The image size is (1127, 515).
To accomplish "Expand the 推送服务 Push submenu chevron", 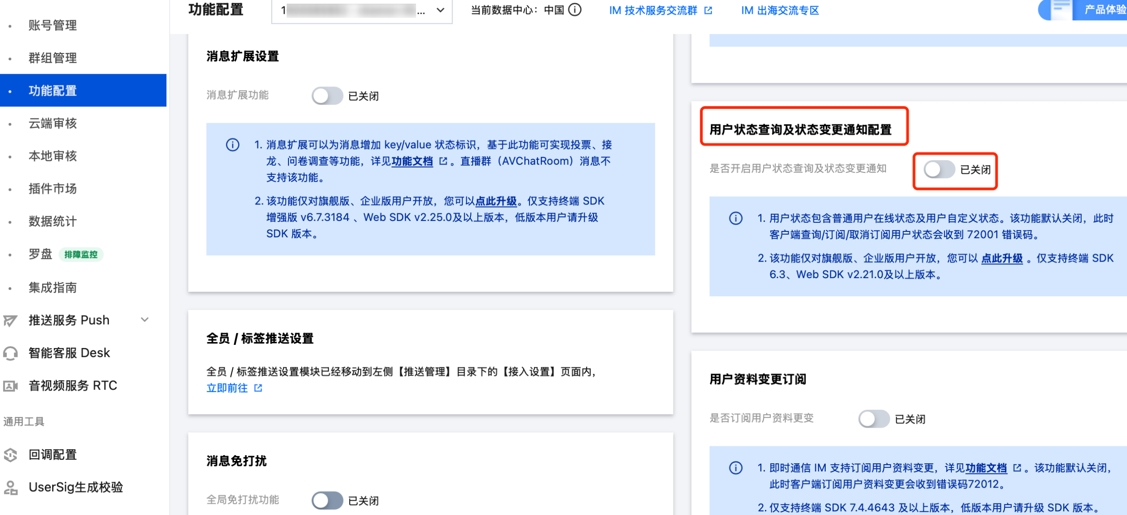I will pyautogui.click(x=145, y=320).
